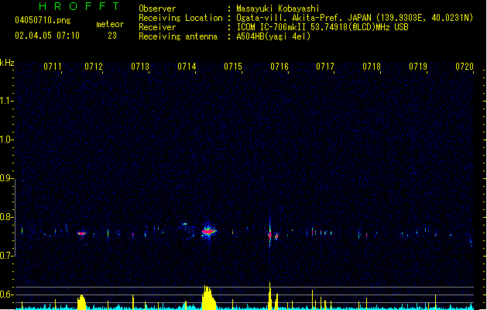Click the HROFFT title text

pyautogui.click(x=80, y=6)
